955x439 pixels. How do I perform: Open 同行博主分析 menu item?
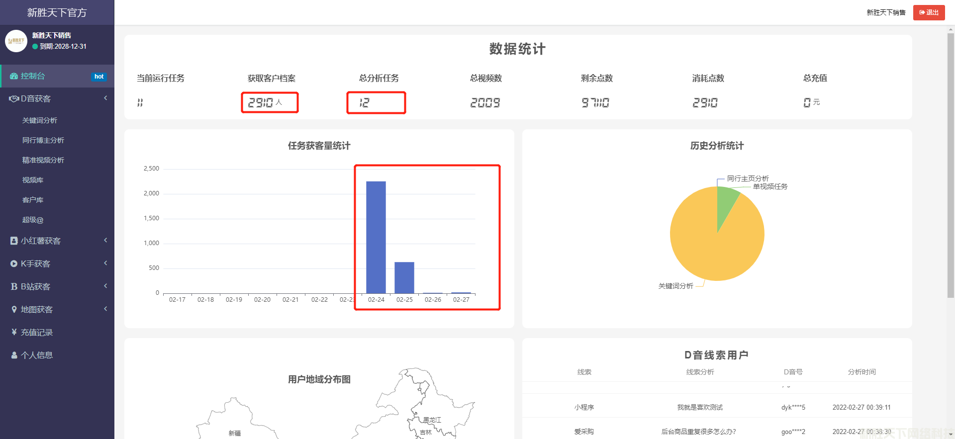point(43,140)
